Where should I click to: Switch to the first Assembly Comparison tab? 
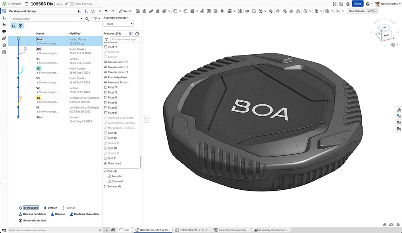click(x=230, y=230)
